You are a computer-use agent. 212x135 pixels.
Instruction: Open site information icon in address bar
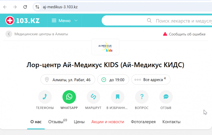[x=37, y=7]
